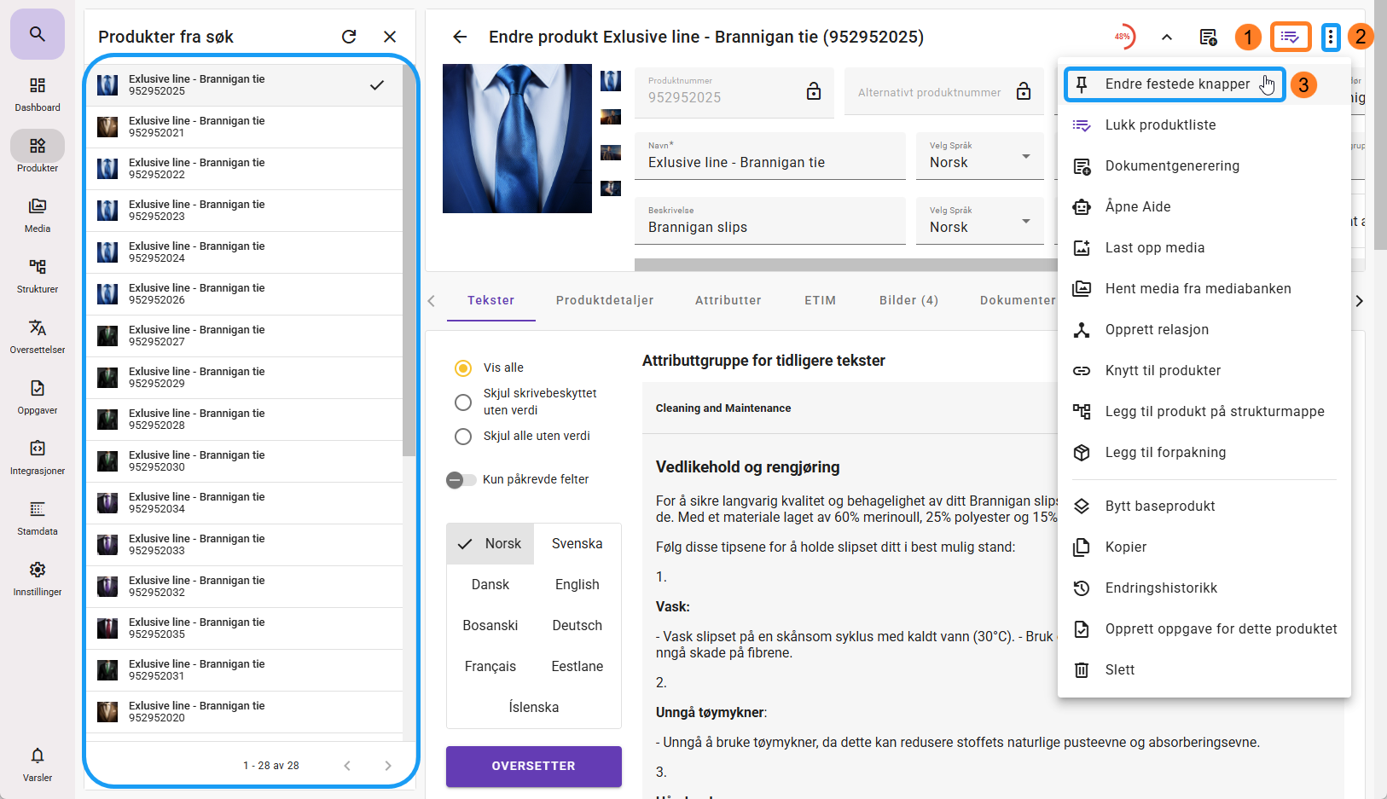Toggle Kun påkrevde felter switch
This screenshot has height=799, width=1387.
click(461, 480)
